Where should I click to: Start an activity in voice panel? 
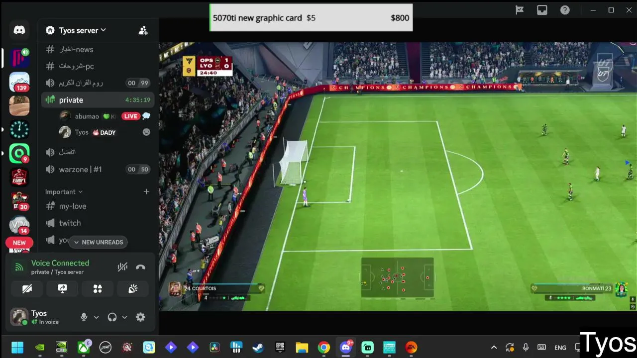[98, 288]
